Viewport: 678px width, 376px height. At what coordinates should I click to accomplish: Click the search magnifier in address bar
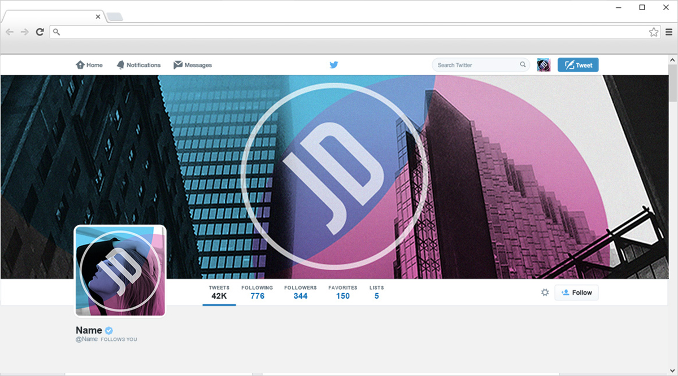point(56,32)
